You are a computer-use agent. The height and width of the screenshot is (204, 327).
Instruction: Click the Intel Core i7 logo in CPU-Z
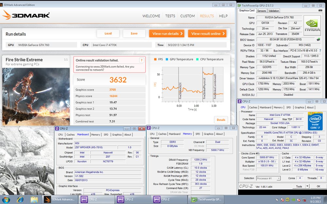coord(315,121)
